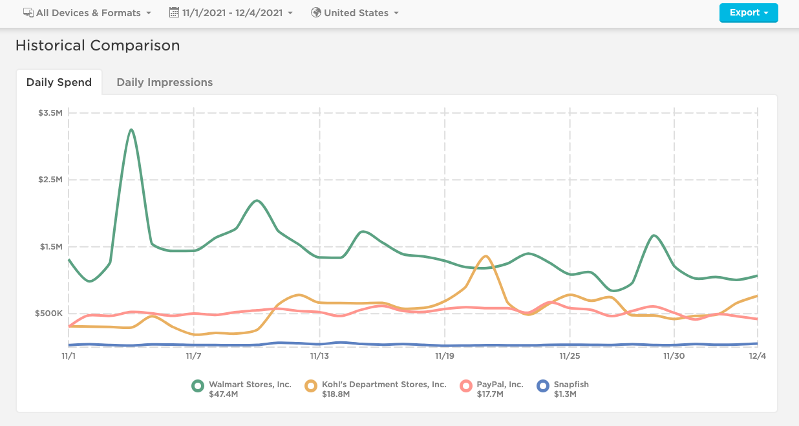Click the globe icon beside United States
Screen dimensions: 799x426
pyautogui.click(x=315, y=12)
